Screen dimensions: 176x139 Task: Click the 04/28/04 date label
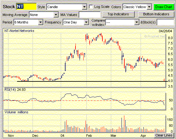tap(165, 31)
